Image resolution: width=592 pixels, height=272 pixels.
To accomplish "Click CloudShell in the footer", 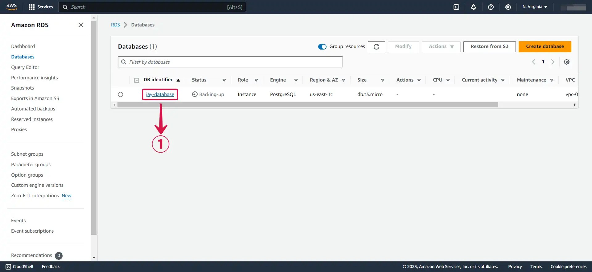I will tap(19, 266).
